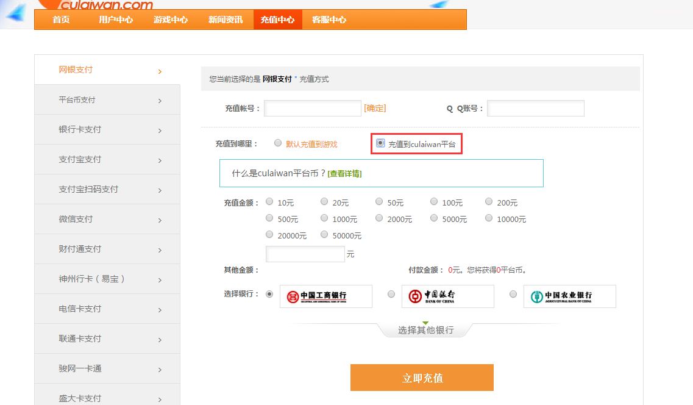Pick the 10元 recharge amount
This screenshot has width=693, height=405.
point(269,202)
